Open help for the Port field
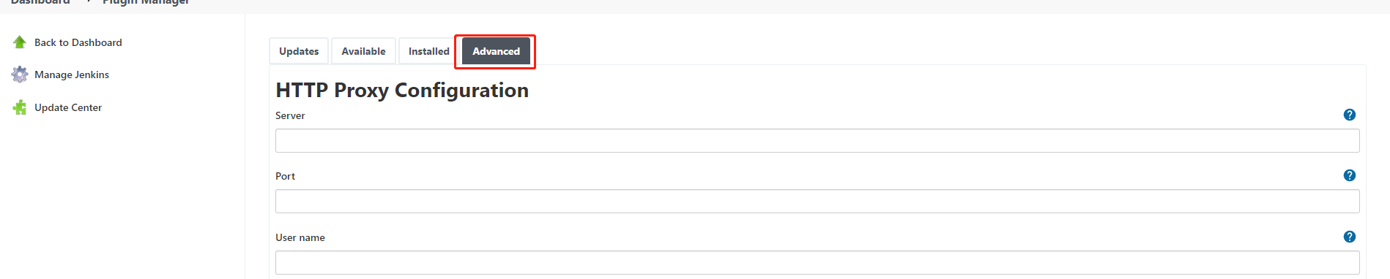1390x279 pixels. [x=1350, y=175]
